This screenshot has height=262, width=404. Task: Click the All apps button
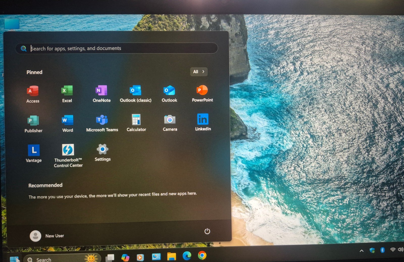(199, 72)
